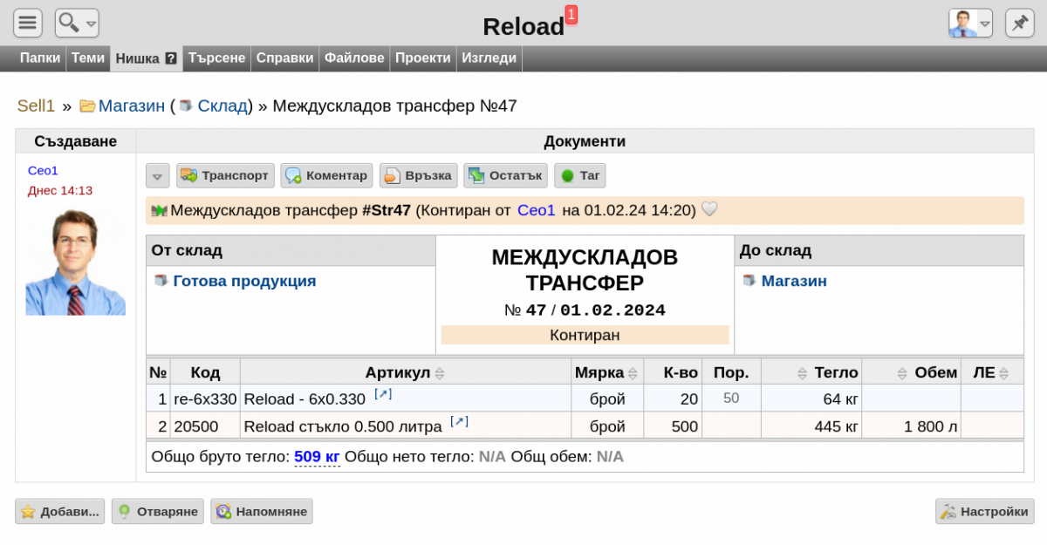
Task: Switch to the Търсене tab
Action: coord(217,58)
